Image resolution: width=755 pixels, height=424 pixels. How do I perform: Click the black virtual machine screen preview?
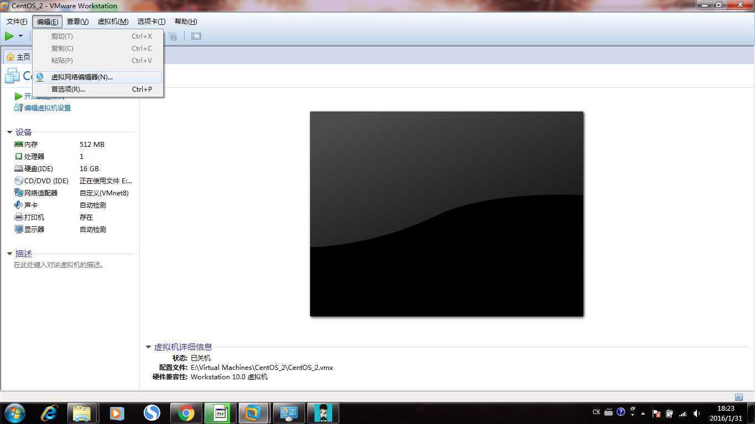447,214
